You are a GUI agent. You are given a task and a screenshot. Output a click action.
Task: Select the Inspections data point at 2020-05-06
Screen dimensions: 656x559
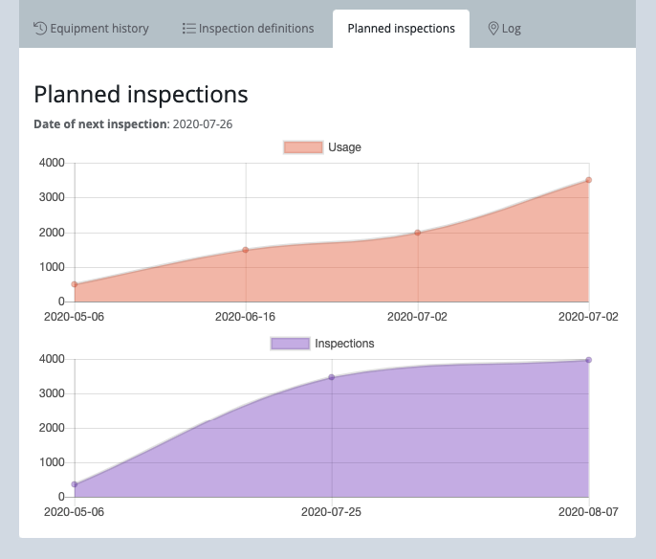[x=75, y=484]
